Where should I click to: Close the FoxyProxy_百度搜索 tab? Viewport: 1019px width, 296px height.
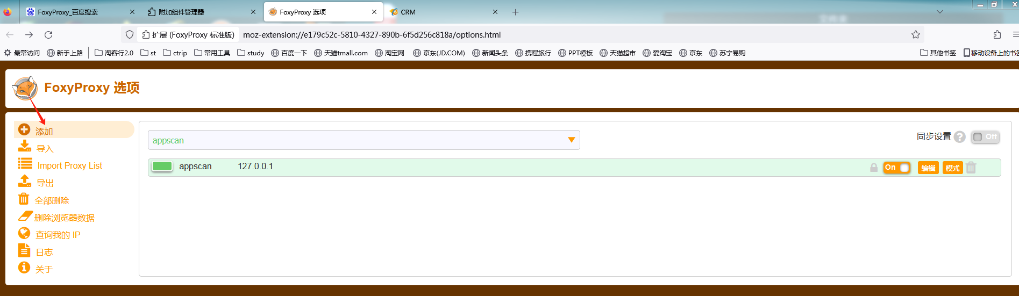[x=132, y=12]
